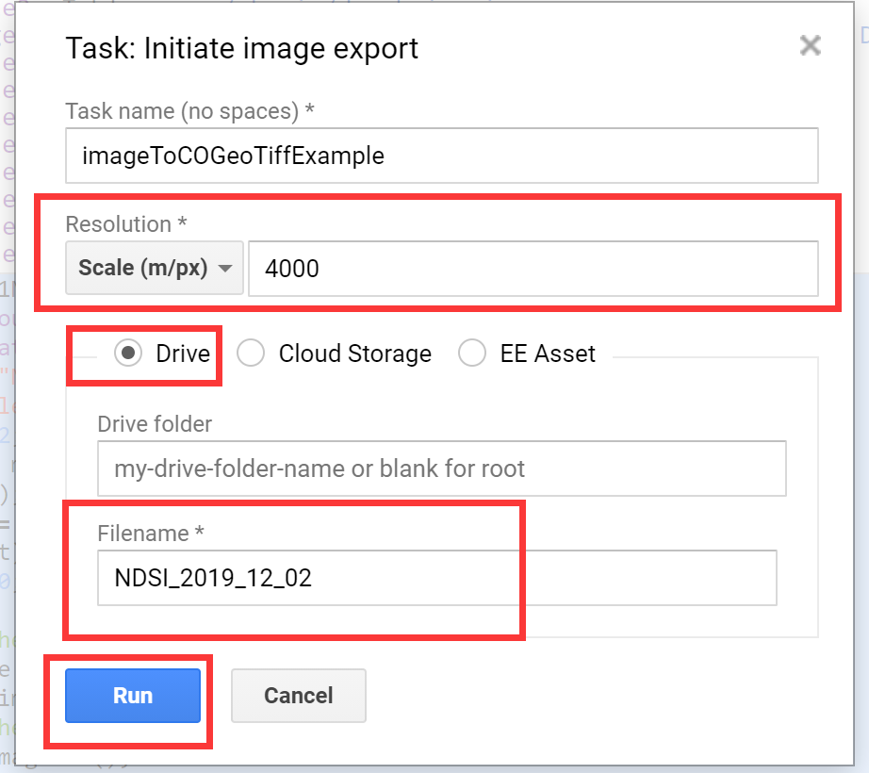Click the code editor behind the dialog

click(x=10, y=377)
